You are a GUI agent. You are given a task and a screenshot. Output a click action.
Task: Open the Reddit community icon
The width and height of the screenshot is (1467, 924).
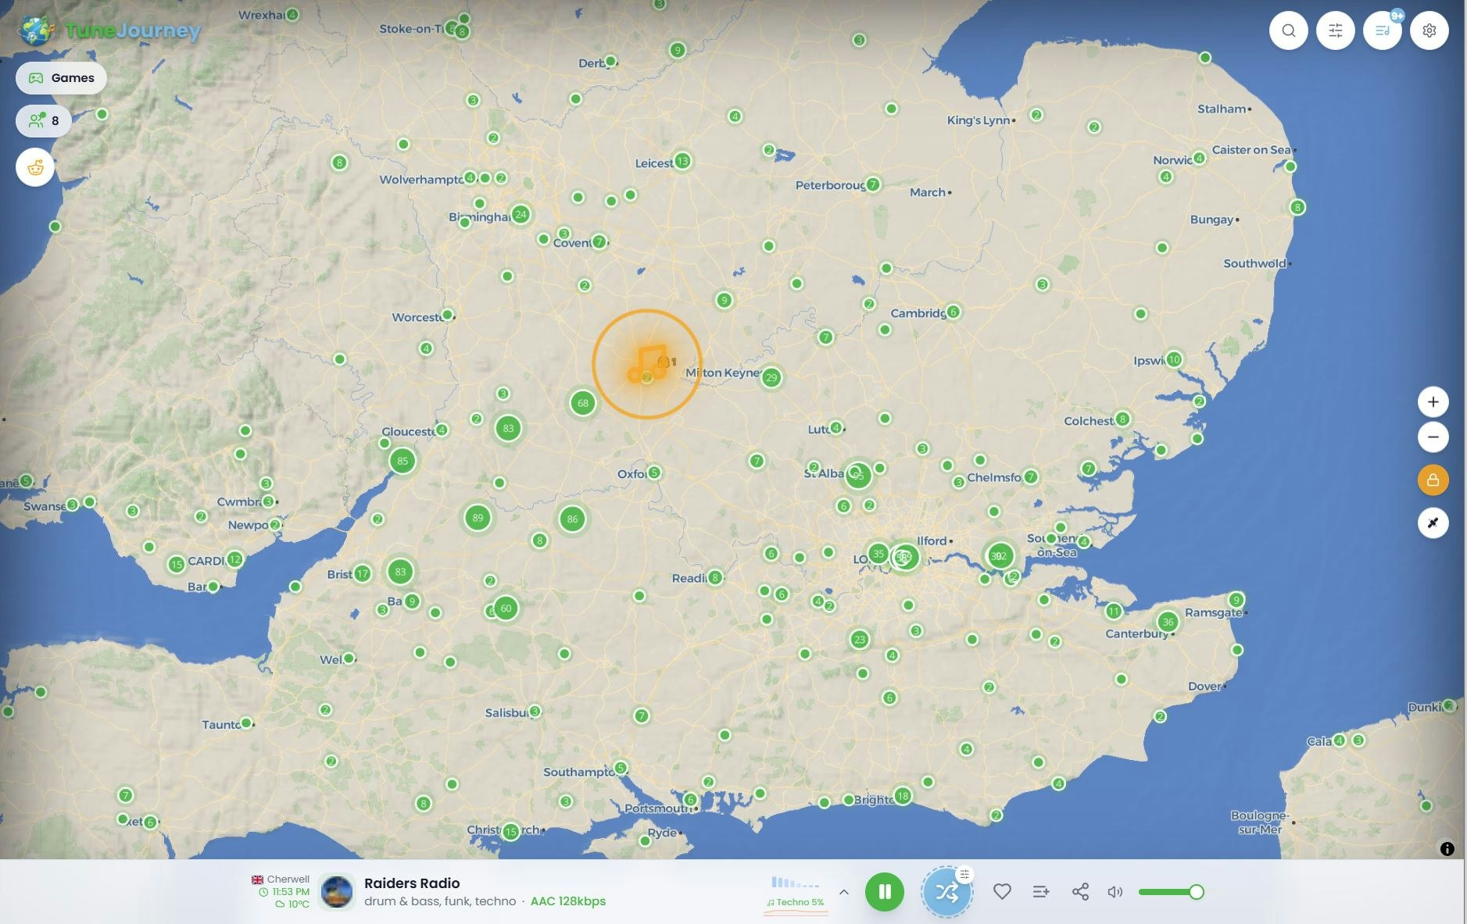35,167
